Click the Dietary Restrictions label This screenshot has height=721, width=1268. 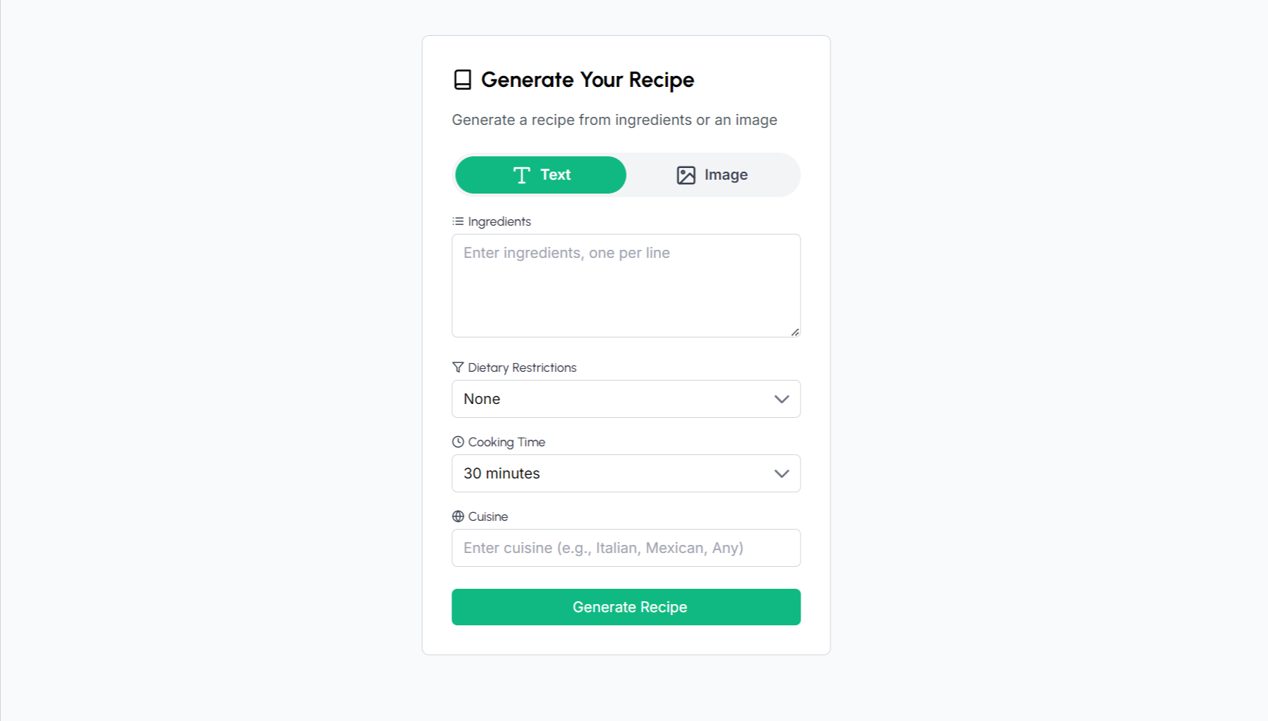click(x=522, y=367)
